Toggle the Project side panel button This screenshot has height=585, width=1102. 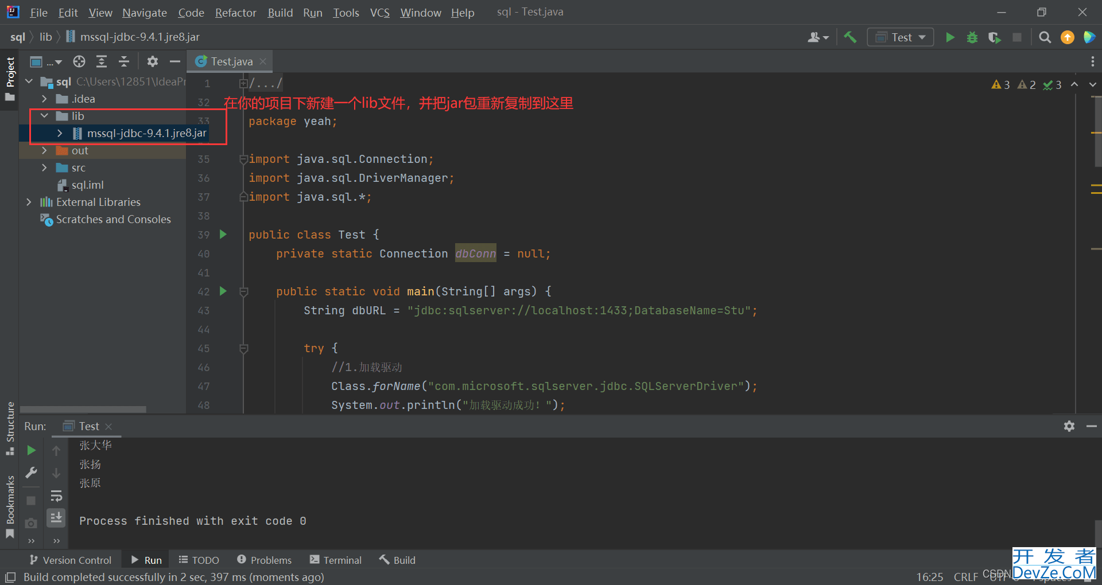coord(10,79)
